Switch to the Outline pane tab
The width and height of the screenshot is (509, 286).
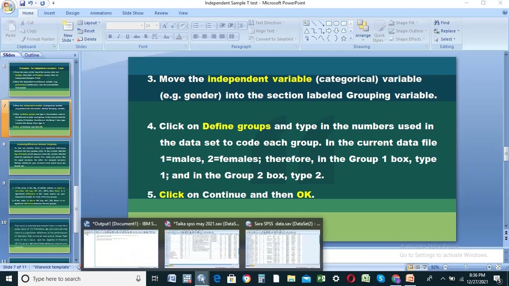coord(32,55)
